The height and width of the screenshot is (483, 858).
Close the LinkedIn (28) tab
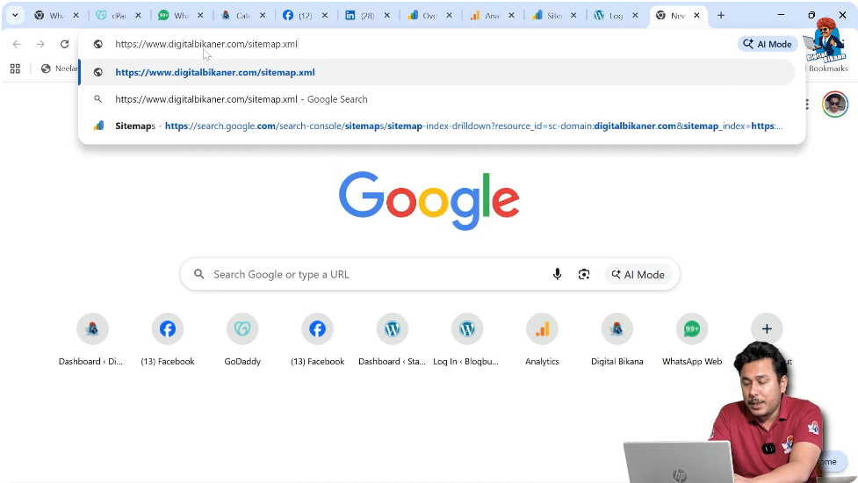click(x=387, y=15)
